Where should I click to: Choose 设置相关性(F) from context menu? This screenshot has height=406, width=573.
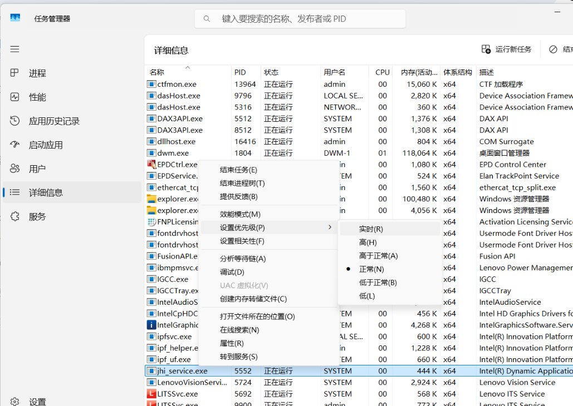tap(268, 241)
